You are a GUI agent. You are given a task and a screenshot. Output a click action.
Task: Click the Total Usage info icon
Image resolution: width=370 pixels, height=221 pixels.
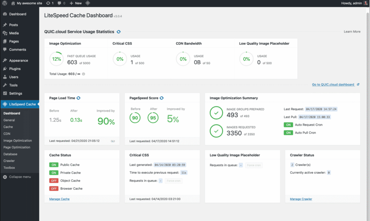point(83,74)
